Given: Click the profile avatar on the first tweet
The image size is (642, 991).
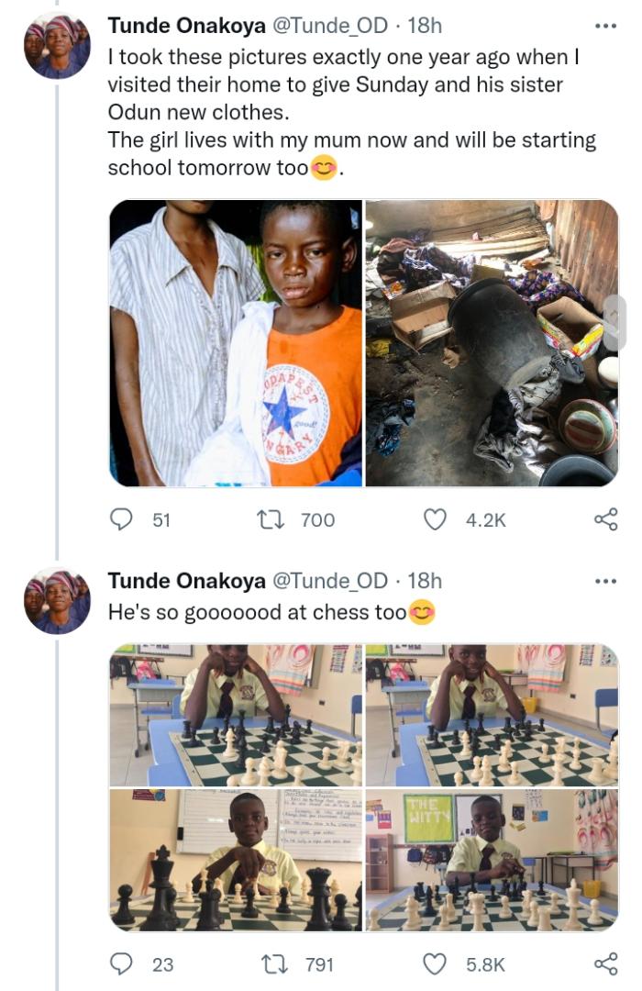Looking at the screenshot, I should pos(57,46).
